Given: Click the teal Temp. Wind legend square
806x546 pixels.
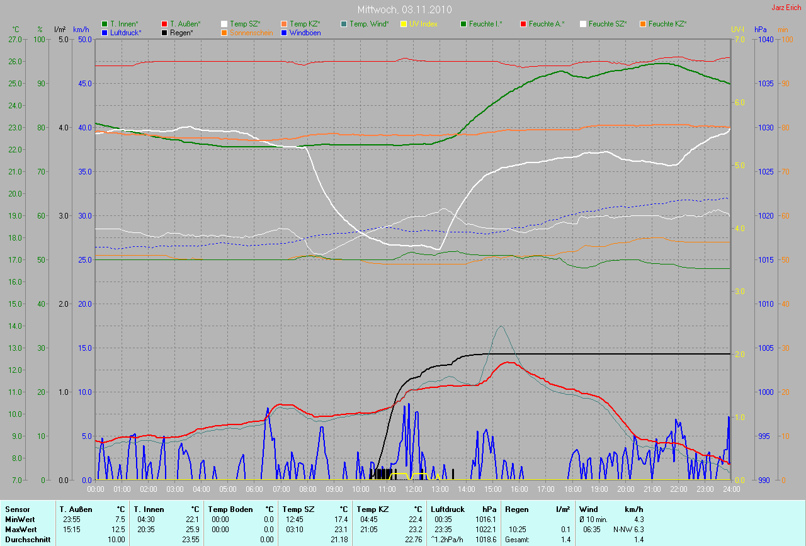Looking at the screenshot, I should (344, 24).
